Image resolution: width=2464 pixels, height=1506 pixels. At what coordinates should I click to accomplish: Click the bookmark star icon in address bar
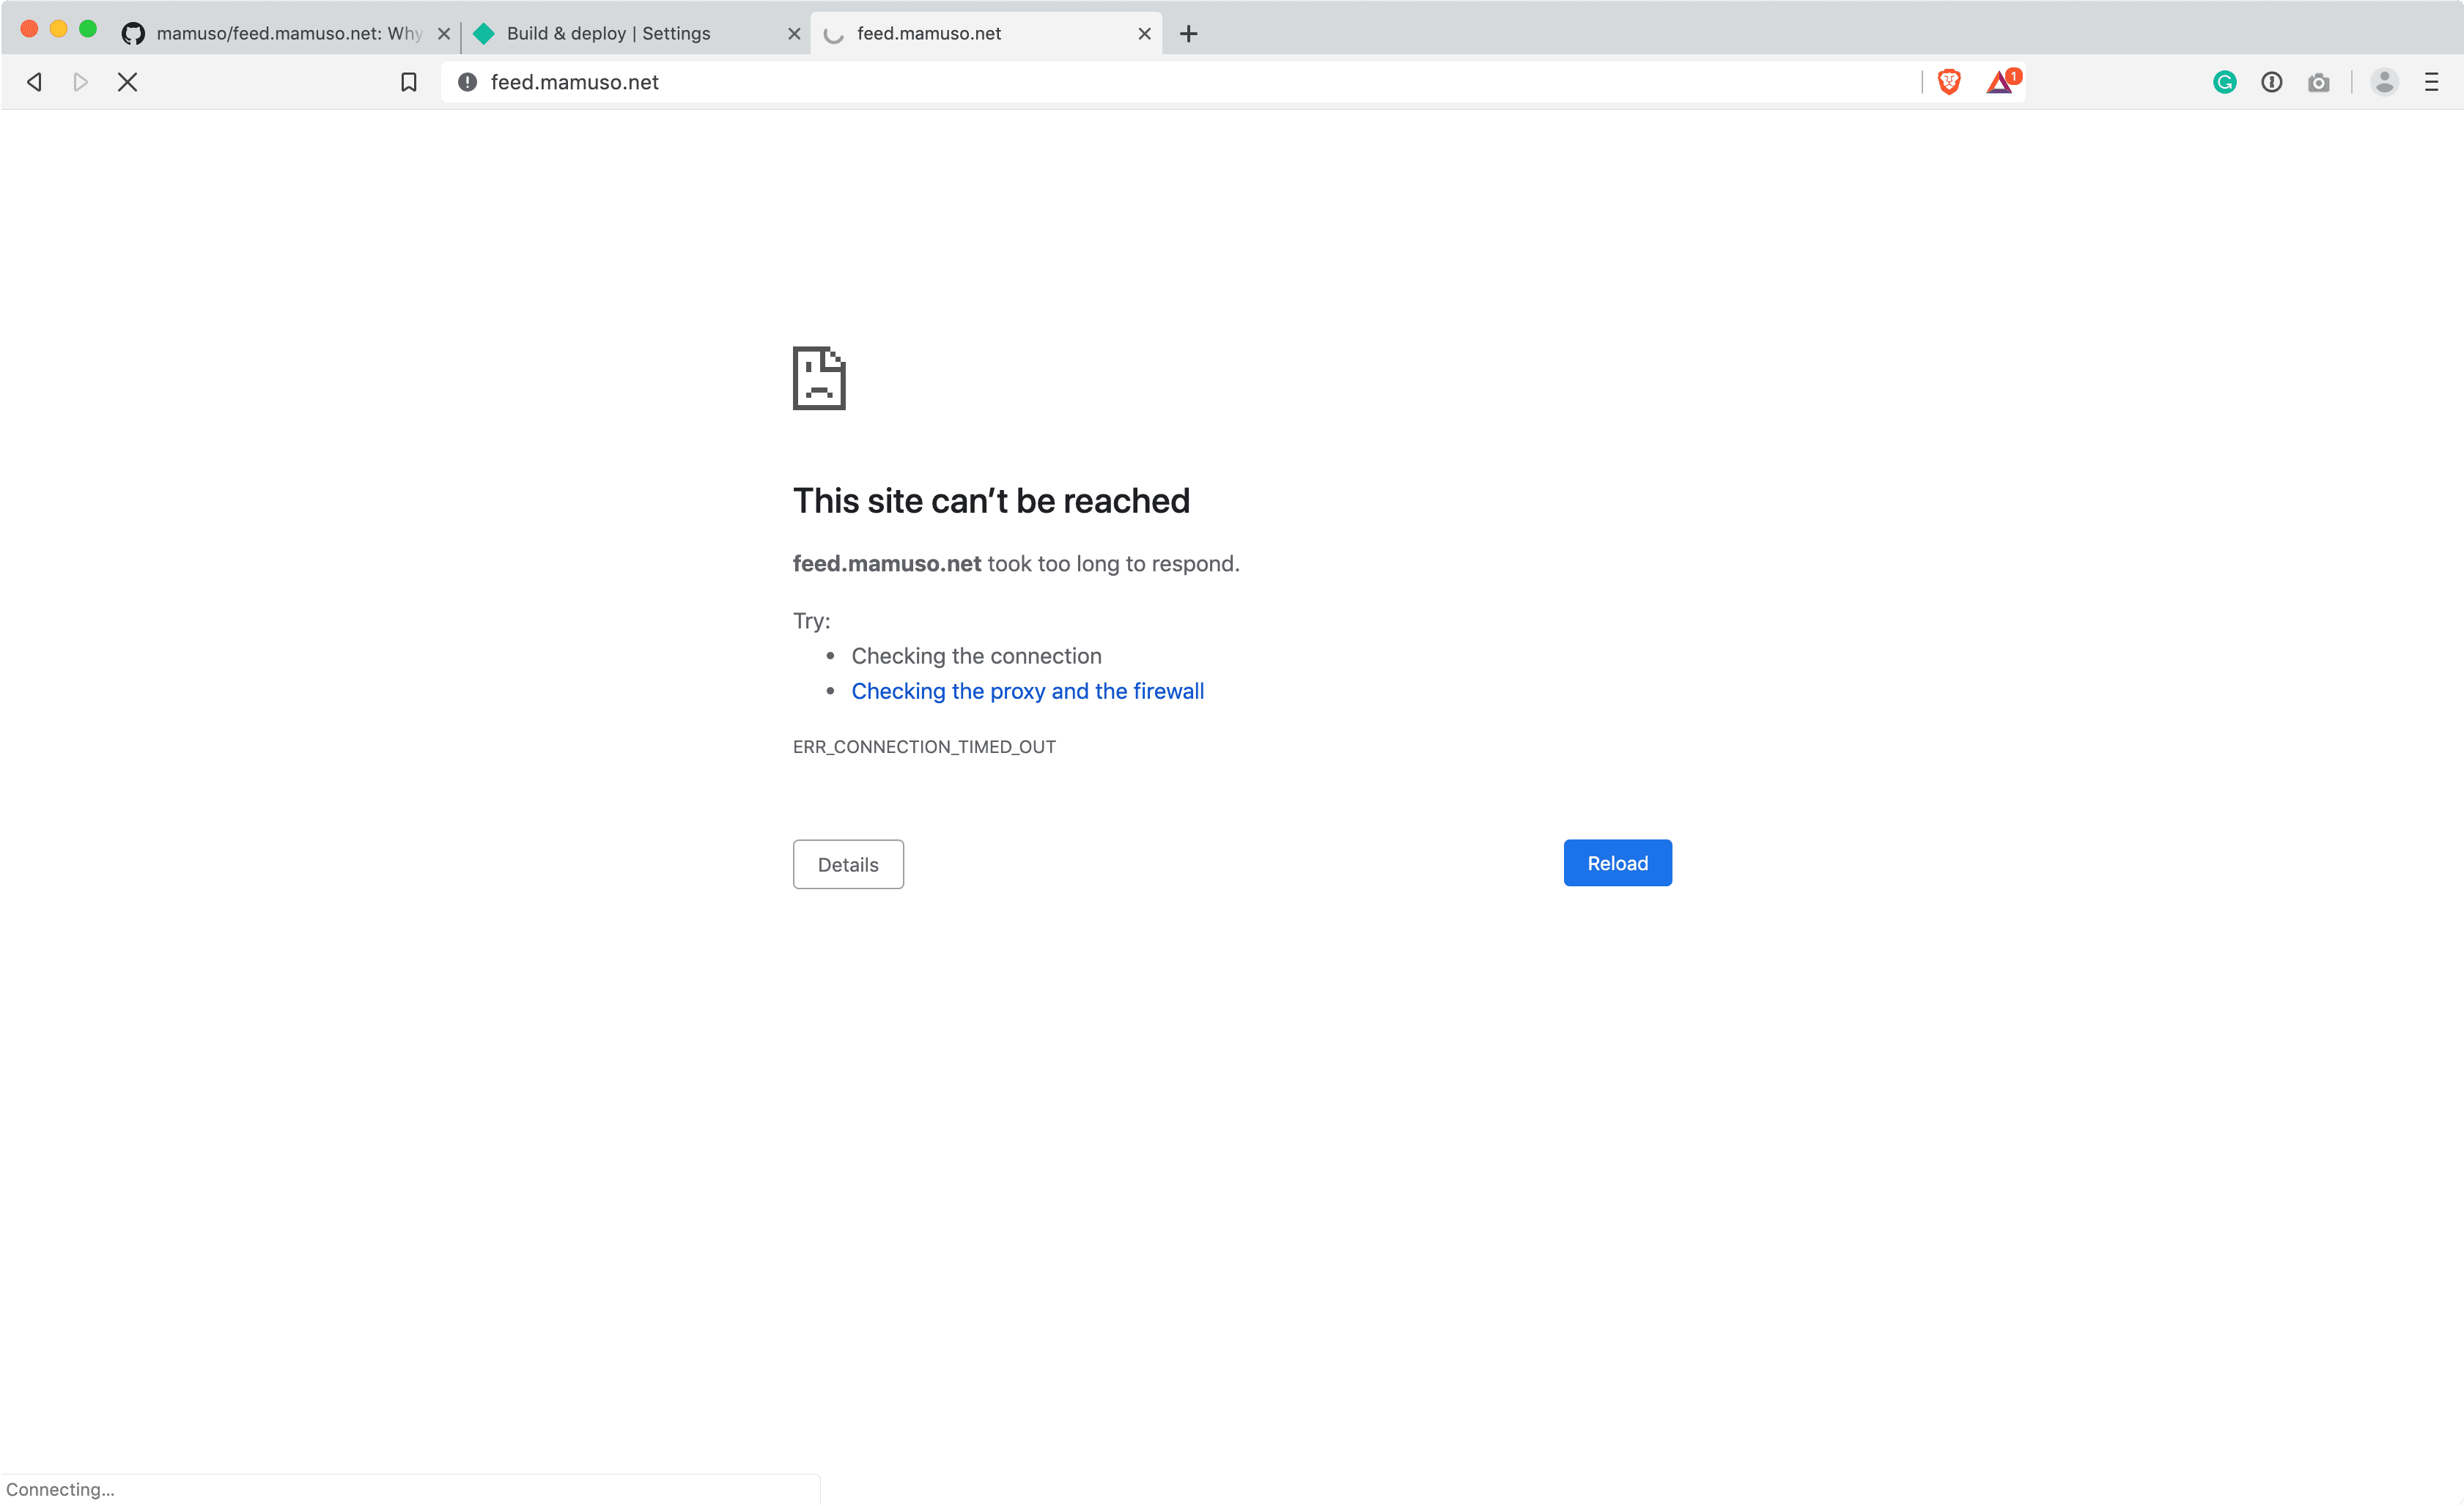tap(409, 82)
